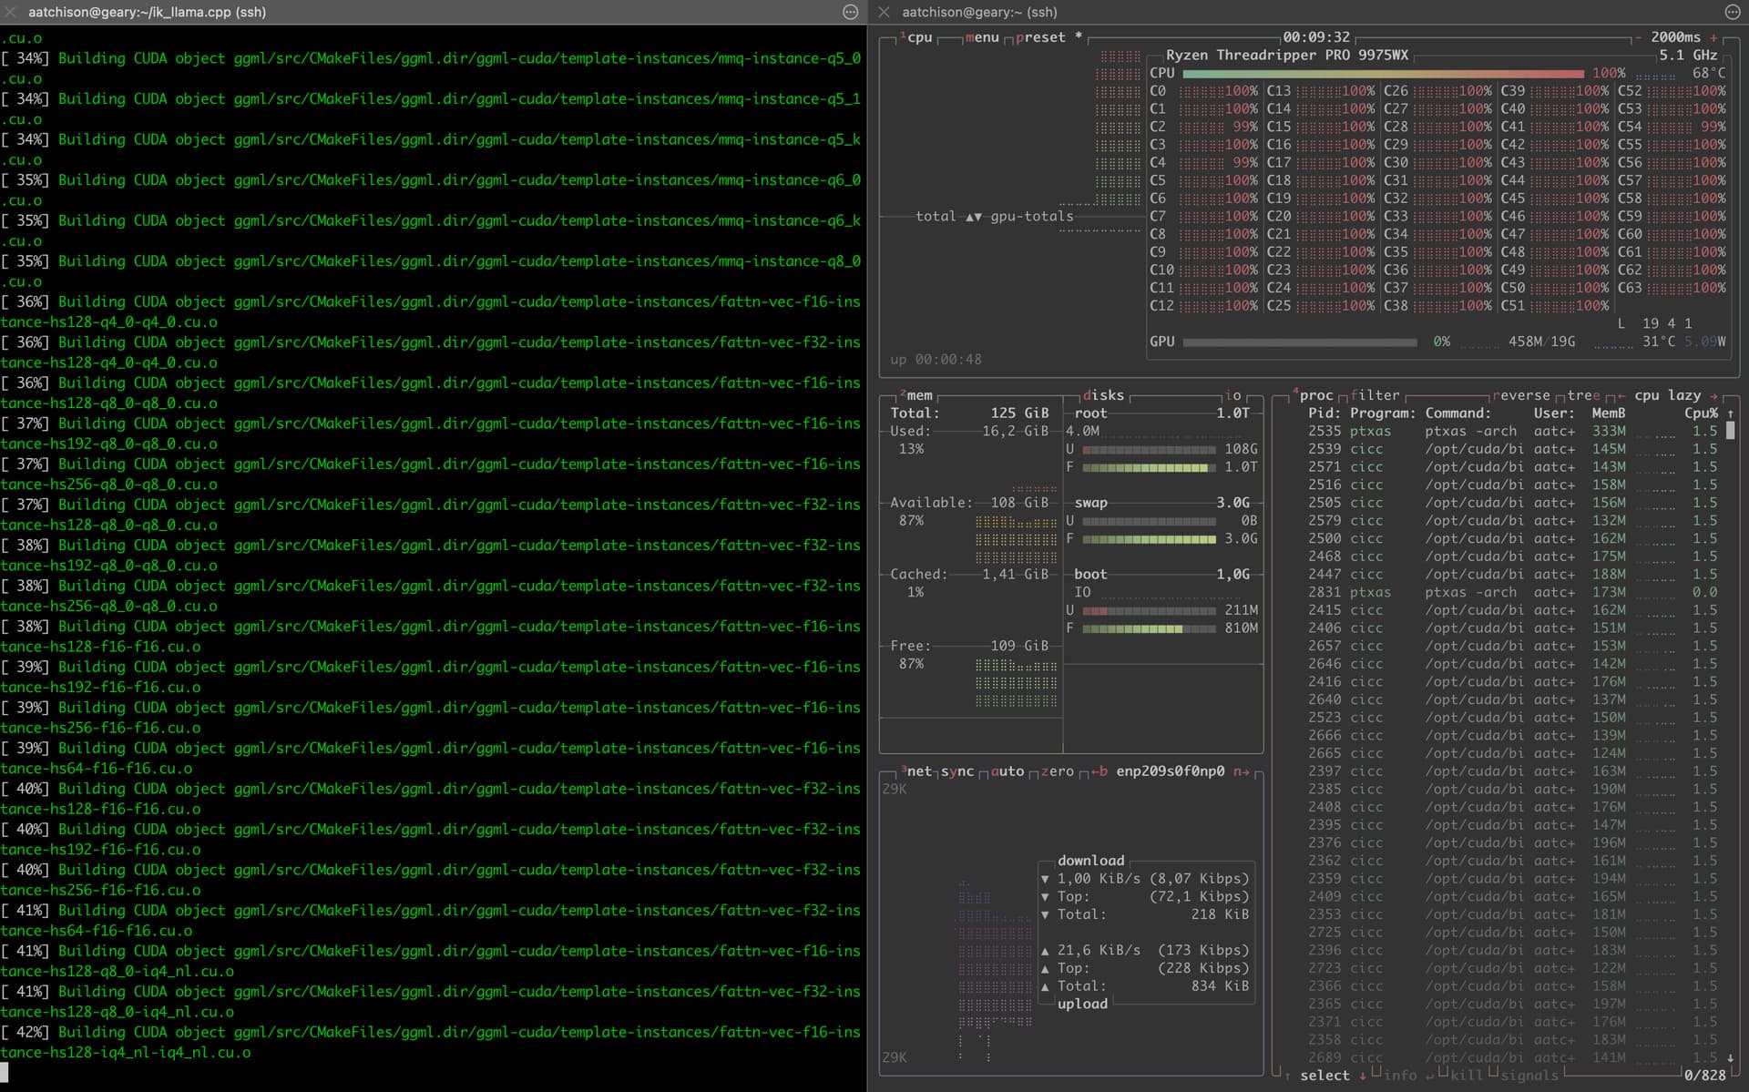Image resolution: width=1749 pixels, height=1092 pixels.
Task: Click the Cpu% column header
Action: (x=1701, y=413)
